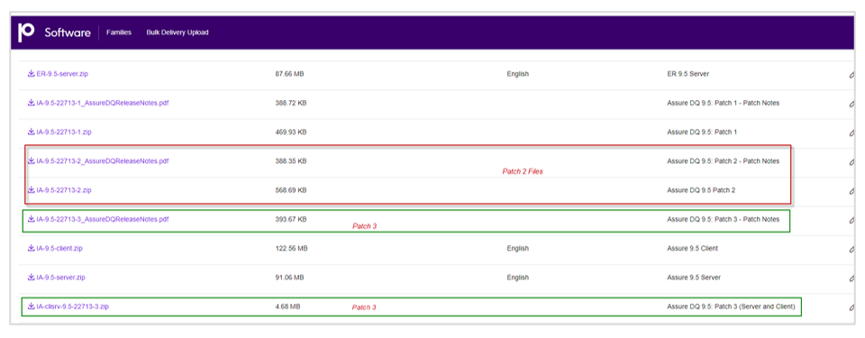
Task: Open IA-9.5-22713-3_AssureDQReleaseNotes.pdf link
Action: [103, 219]
